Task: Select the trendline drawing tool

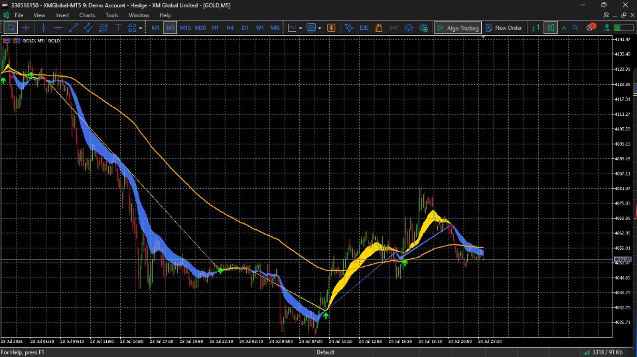Action: click(74, 28)
